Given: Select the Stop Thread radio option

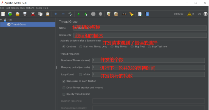Looking at the screenshot, I should [112, 47].
